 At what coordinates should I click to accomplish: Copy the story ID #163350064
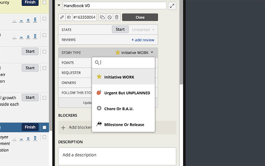pyautogui.click(x=84, y=17)
